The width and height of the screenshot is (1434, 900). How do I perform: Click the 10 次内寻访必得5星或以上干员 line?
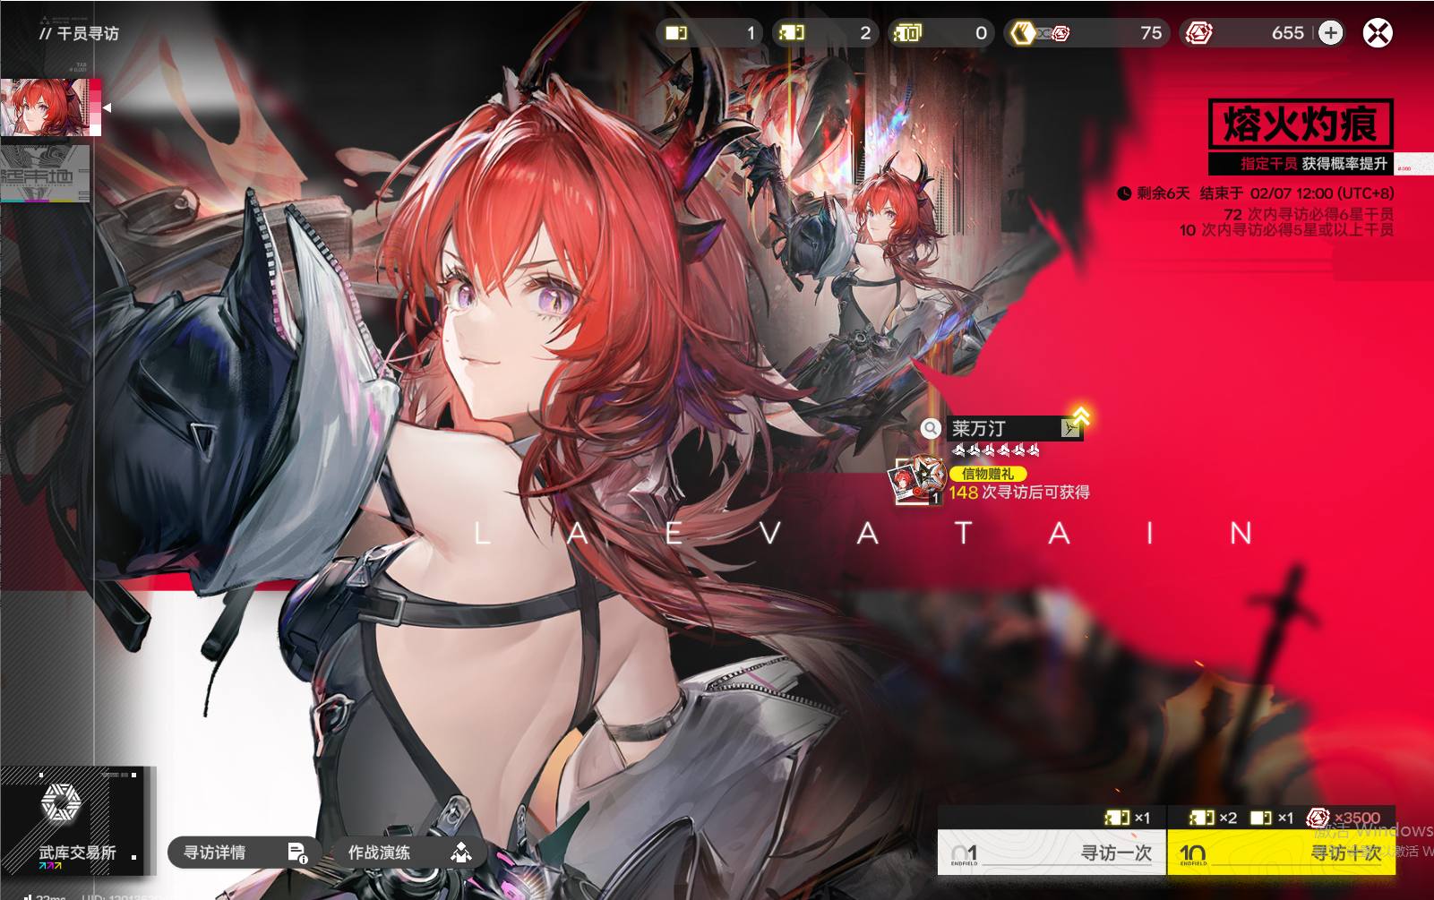1286,230
